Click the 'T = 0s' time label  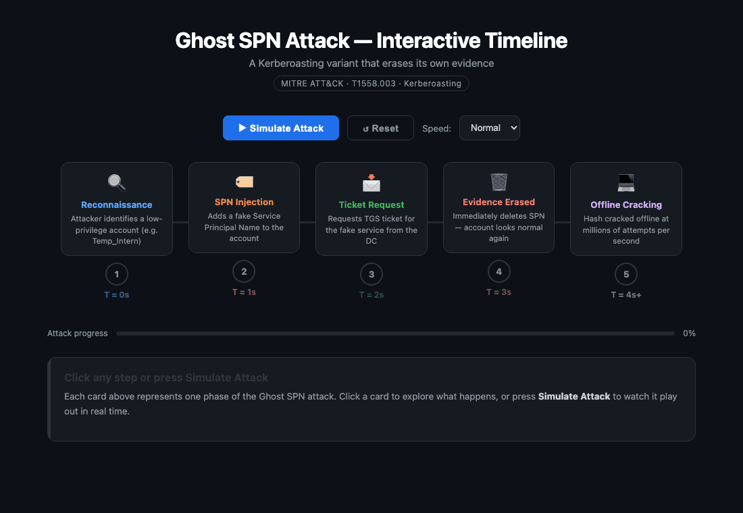pyautogui.click(x=117, y=294)
